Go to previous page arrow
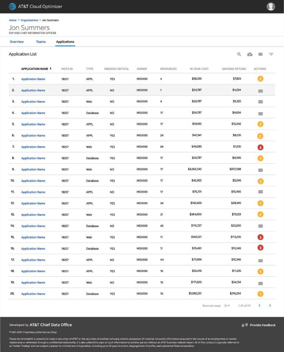Image resolution: width=284 pixels, height=352 pixels. [x=259, y=306]
